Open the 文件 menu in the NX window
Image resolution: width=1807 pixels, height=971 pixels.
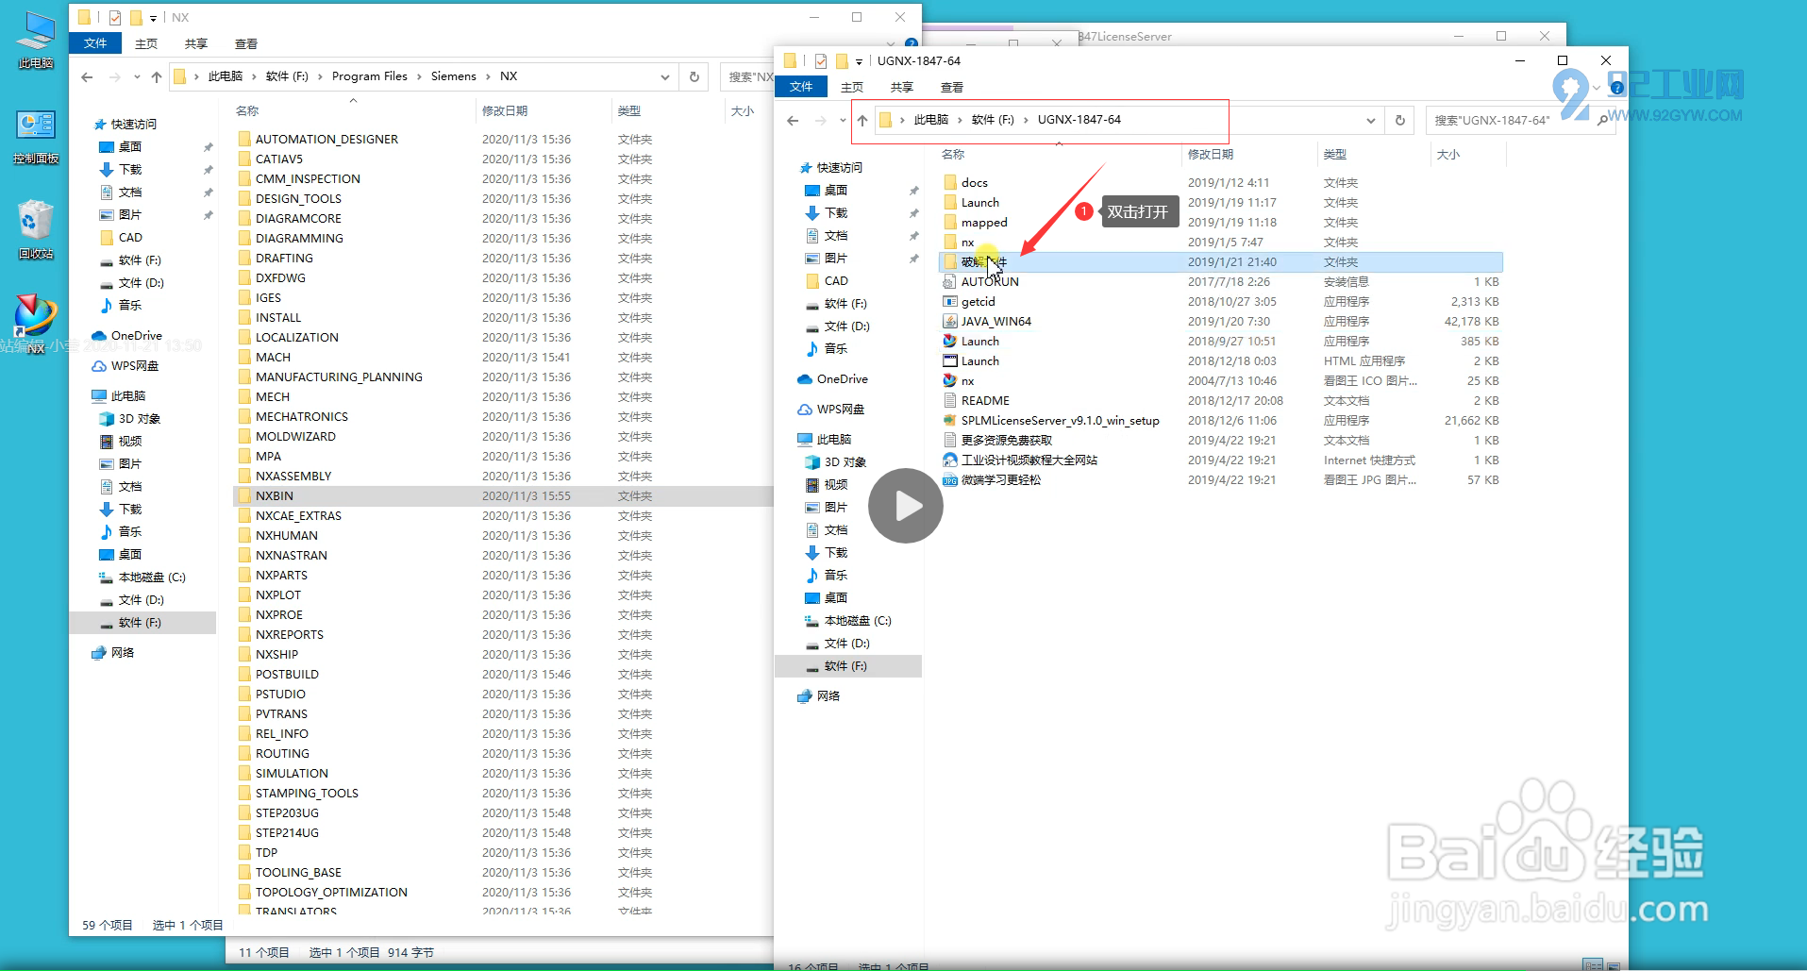pos(95,43)
